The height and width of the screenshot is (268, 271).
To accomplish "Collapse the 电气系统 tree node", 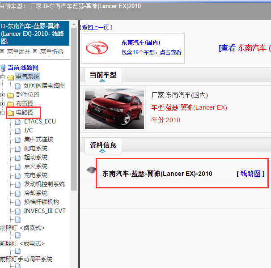I will pos(2,77).
